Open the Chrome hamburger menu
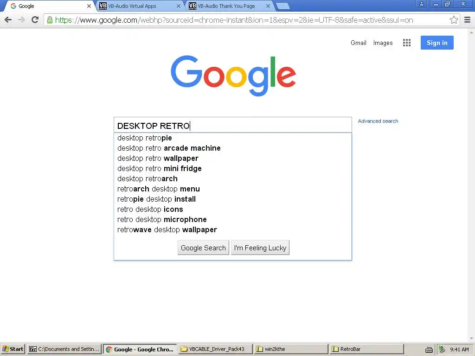475x356 pixels. click(468, 20)
